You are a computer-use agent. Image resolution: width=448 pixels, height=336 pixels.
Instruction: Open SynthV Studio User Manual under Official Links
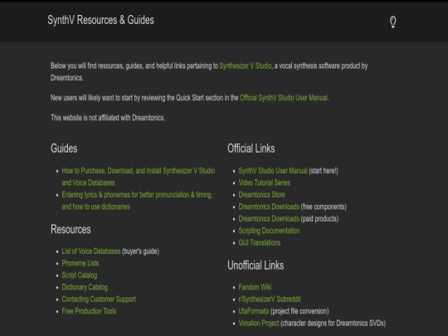pos(273,171)
